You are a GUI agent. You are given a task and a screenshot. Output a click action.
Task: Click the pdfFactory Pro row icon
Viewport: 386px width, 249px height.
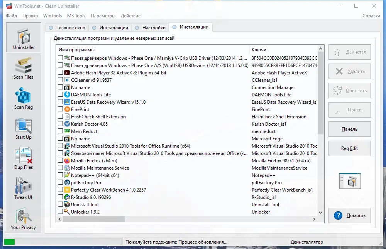tap(67, 182)
